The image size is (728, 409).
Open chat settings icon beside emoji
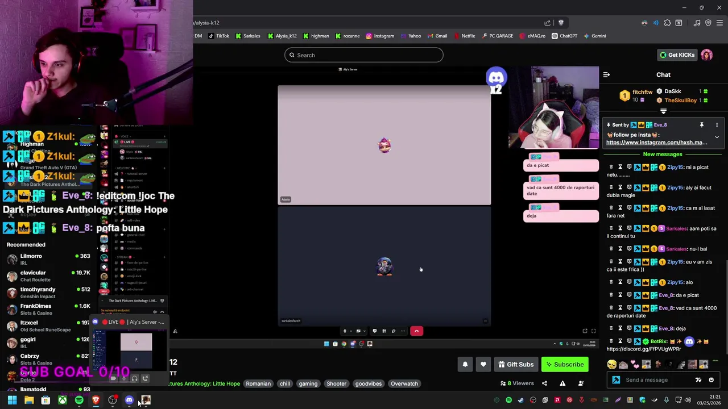pos(698,380)
